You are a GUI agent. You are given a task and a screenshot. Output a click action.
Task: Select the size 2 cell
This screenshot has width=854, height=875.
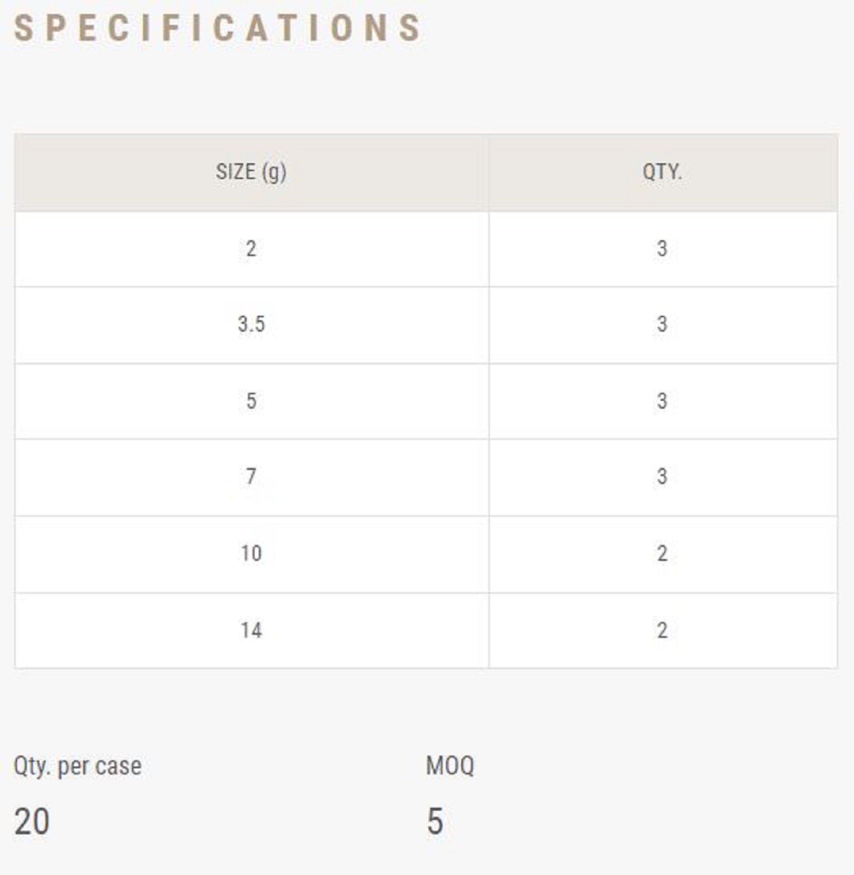point(251,249)
